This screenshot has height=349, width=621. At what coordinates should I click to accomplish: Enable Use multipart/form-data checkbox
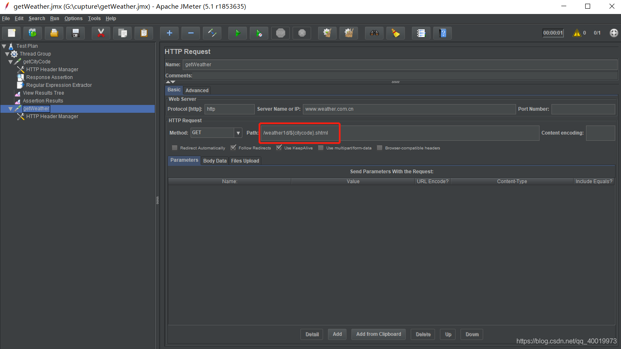[321, 148]
